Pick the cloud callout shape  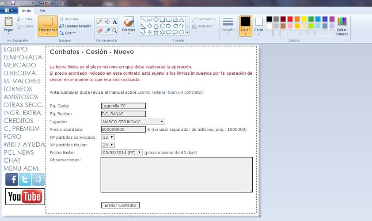(x=182, y=32)
